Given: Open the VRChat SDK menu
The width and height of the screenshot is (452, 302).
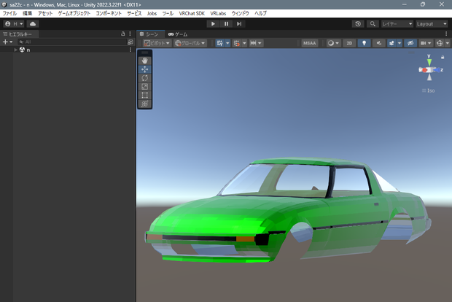Looking at the screenshot, I should (x=192, y=13).
